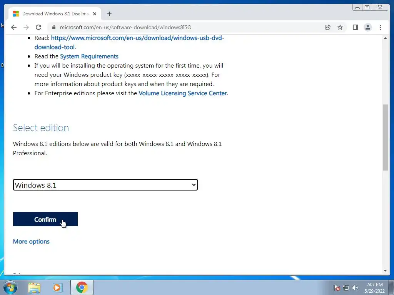Image resolution: width=394 pixels, height=295 pixels.
Task: Click the address bar URL
Action: [126, 27]
